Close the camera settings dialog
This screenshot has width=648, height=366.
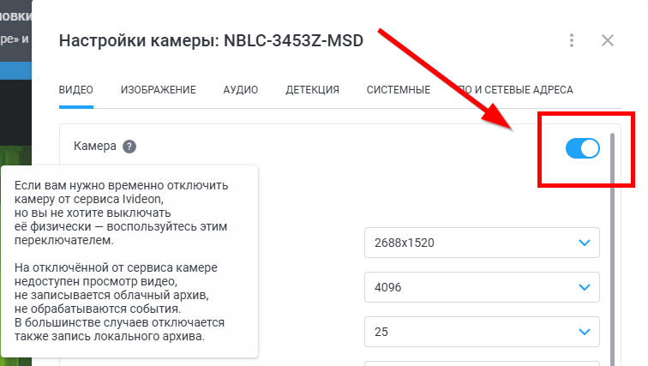click(x=608, y=40)
